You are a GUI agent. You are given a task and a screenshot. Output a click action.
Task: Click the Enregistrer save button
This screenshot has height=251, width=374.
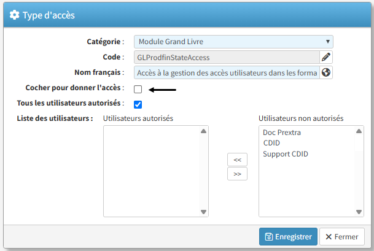click(x=288, y=237)
